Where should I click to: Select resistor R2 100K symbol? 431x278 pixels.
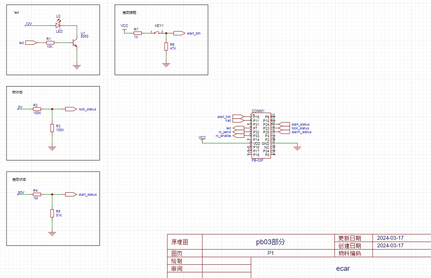(37, 109)
